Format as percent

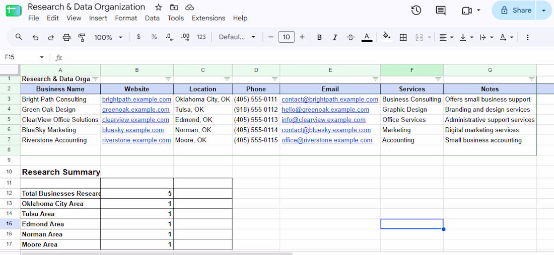click(x=154, y=37)
